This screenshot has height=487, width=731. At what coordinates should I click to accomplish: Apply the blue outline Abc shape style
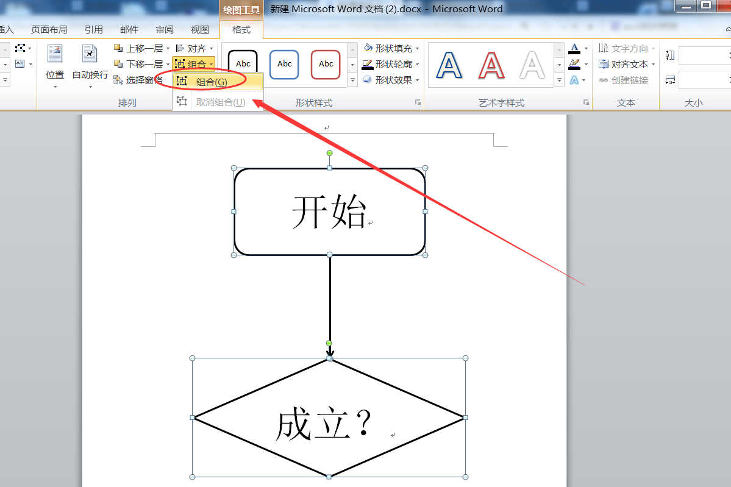coord(284,65)
